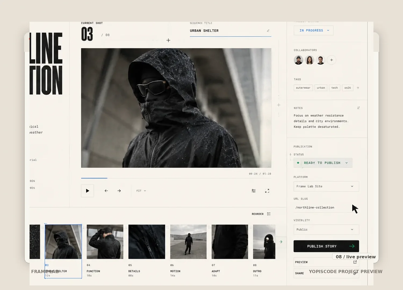403x290 pixels.
Task: Open the playback adjustment sliders icon
Action: click(x=254, y=191)
